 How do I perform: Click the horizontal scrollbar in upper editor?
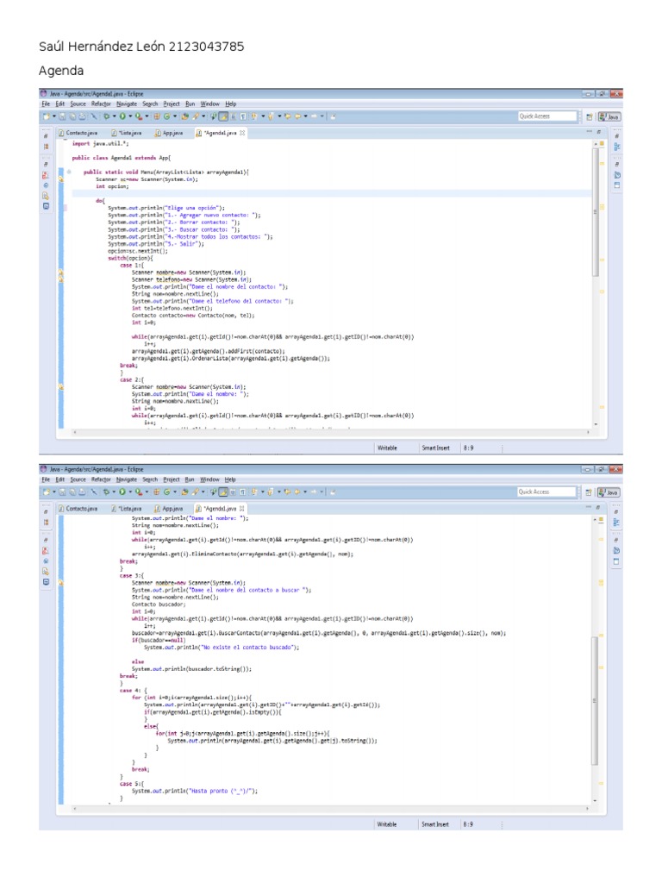328,432
